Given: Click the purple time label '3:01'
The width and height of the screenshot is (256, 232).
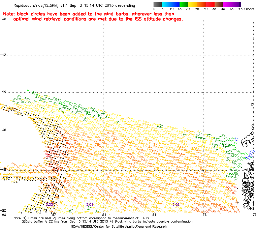Looking at the screenshot, I should point(90,204).
